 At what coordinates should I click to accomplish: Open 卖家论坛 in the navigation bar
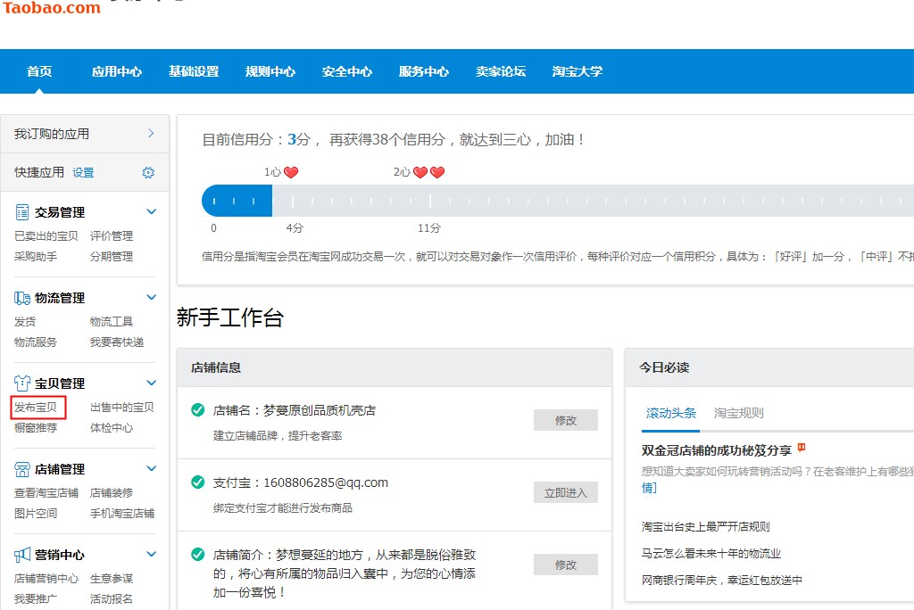(501, 71)
